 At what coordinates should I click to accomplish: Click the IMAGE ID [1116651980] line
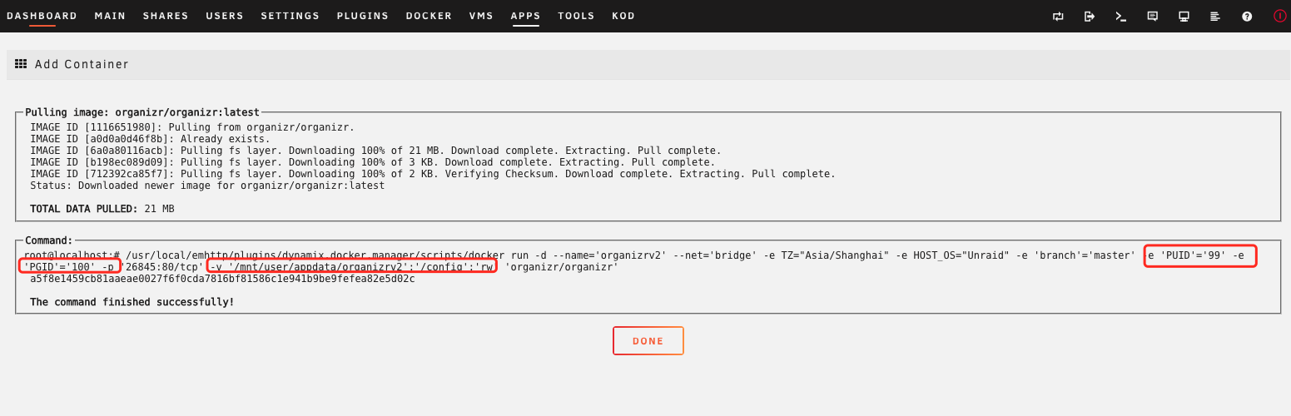pos(192,127)
